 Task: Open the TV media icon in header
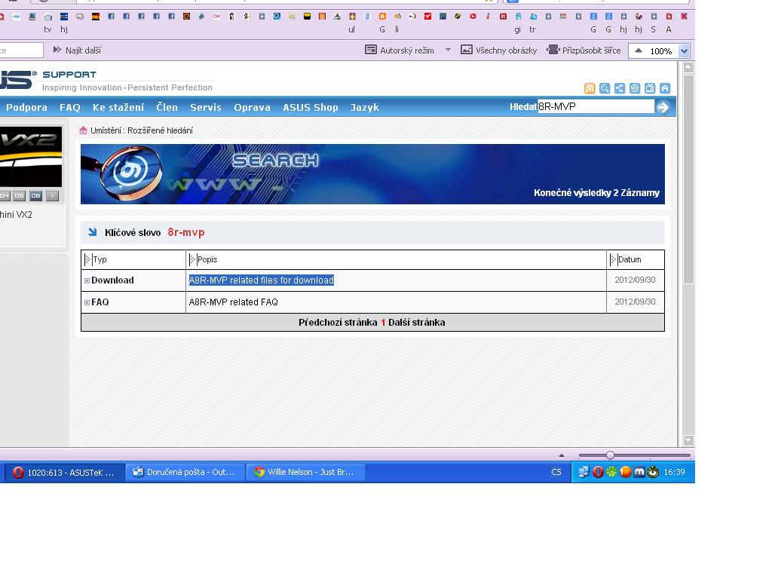pyautogui.click(x=650, y=88)
